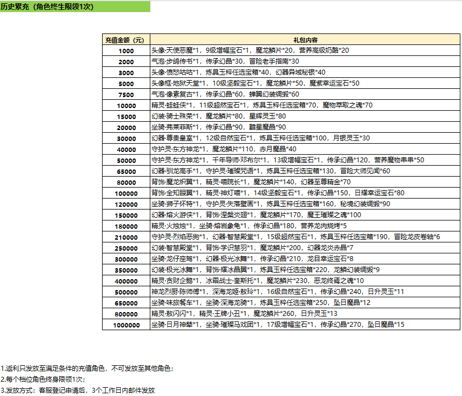This screenshot has height=396, width=462.
Task: Click the 5000 recharge amount cell
Action: coord(126,83)
